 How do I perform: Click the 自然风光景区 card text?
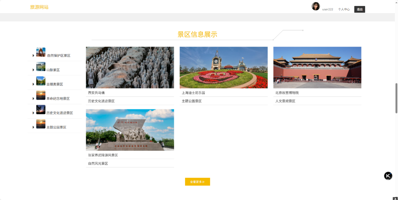pyautogui.click(x=98, y=164)
